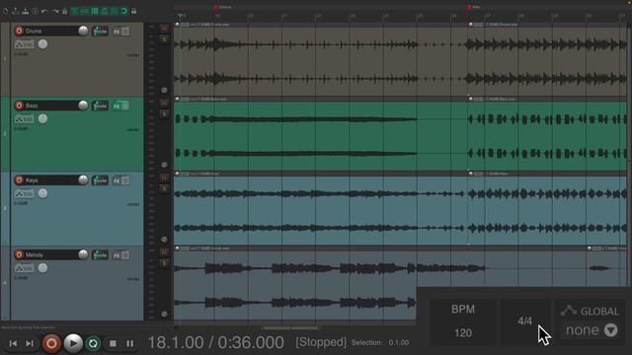Open the Keys track Route button
The width and height of the screenshot is (632, 355).
(100, 180)
